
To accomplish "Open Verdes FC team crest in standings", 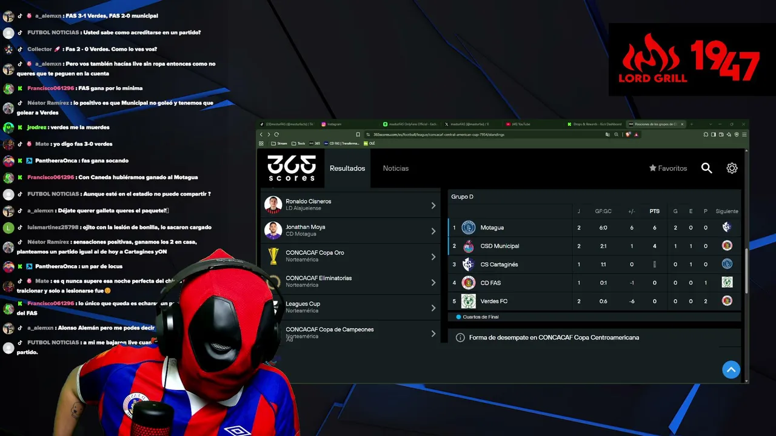I will 468,301.
